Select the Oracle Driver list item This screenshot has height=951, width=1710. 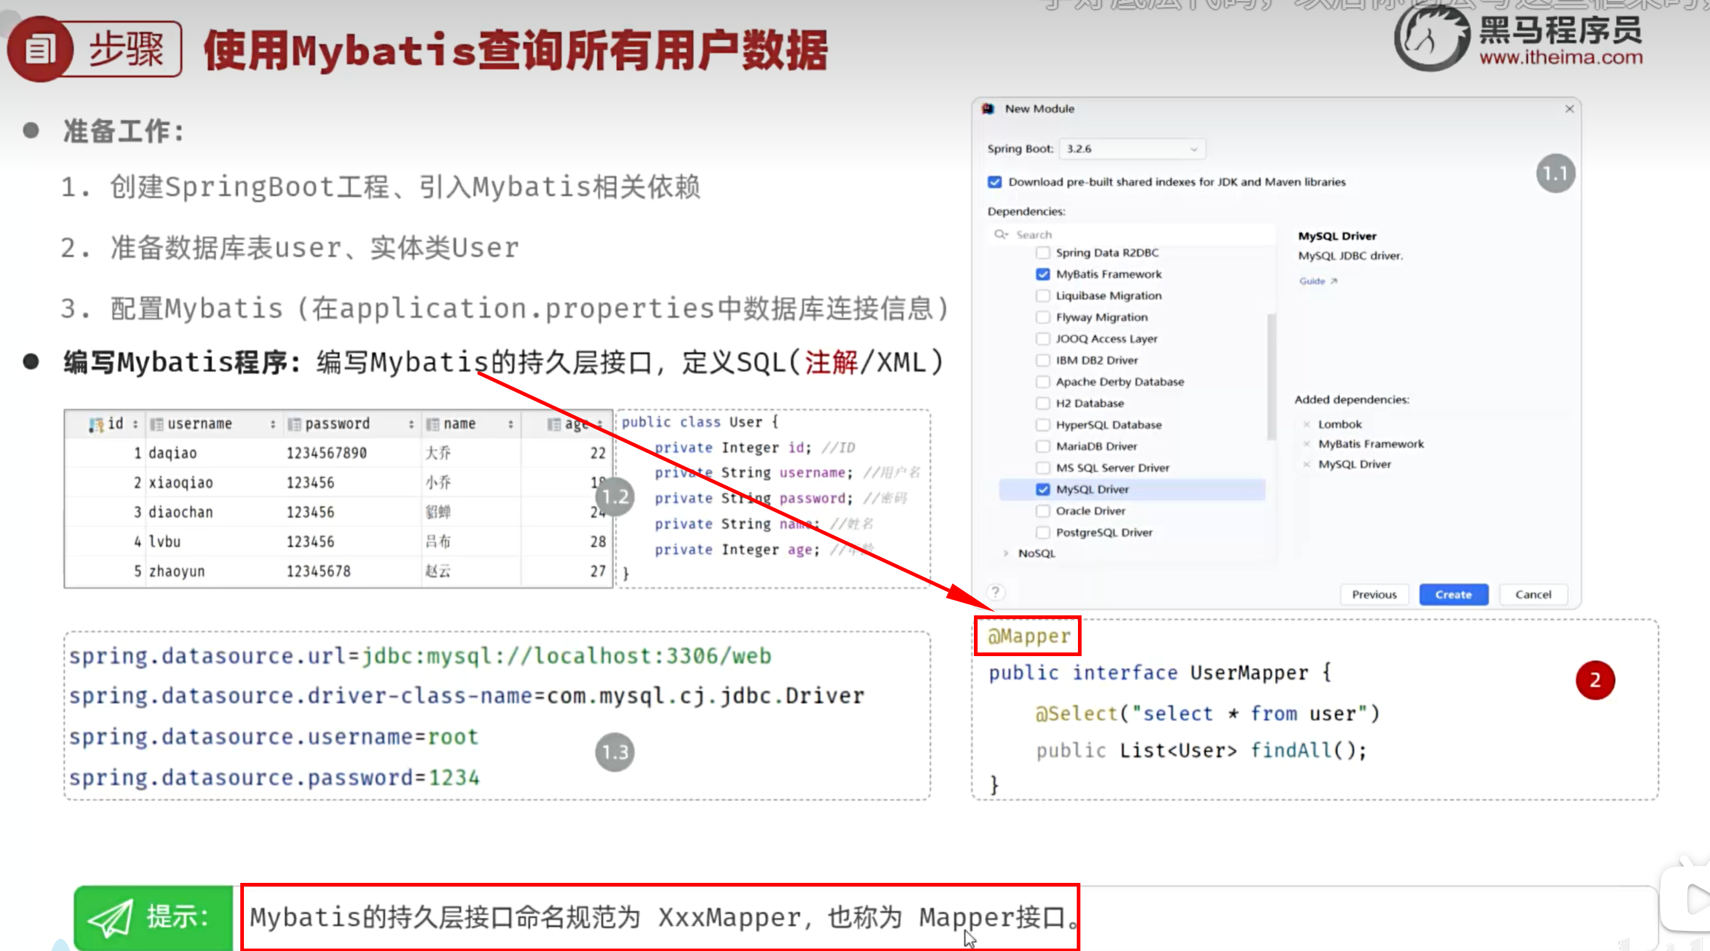pyautogui.click(x=1132, y=511)
